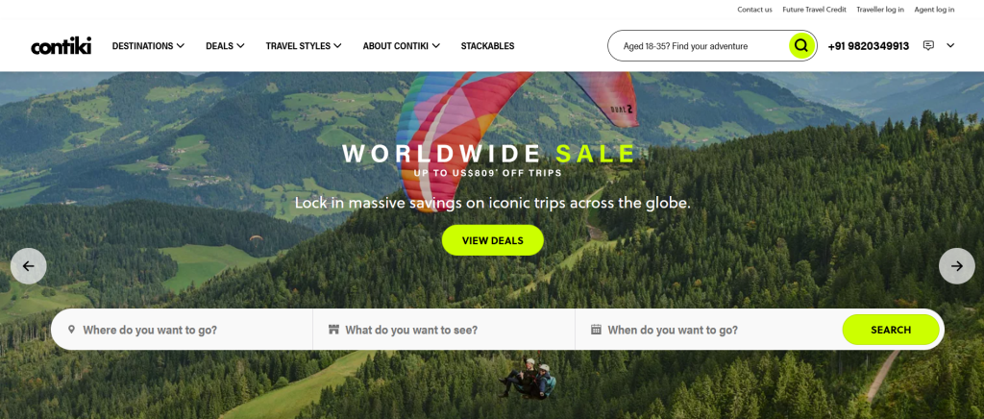Expand the Deals dropdown
Image resolution: width=984 pixels, height=419 pixels.
coord(225,46)
